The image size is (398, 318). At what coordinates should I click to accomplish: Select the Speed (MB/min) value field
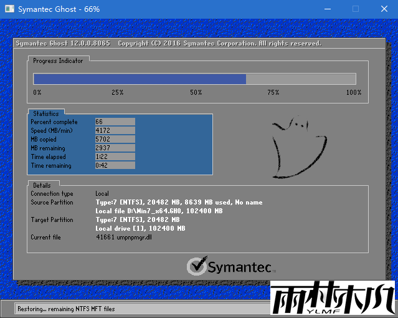coord(115,131)
